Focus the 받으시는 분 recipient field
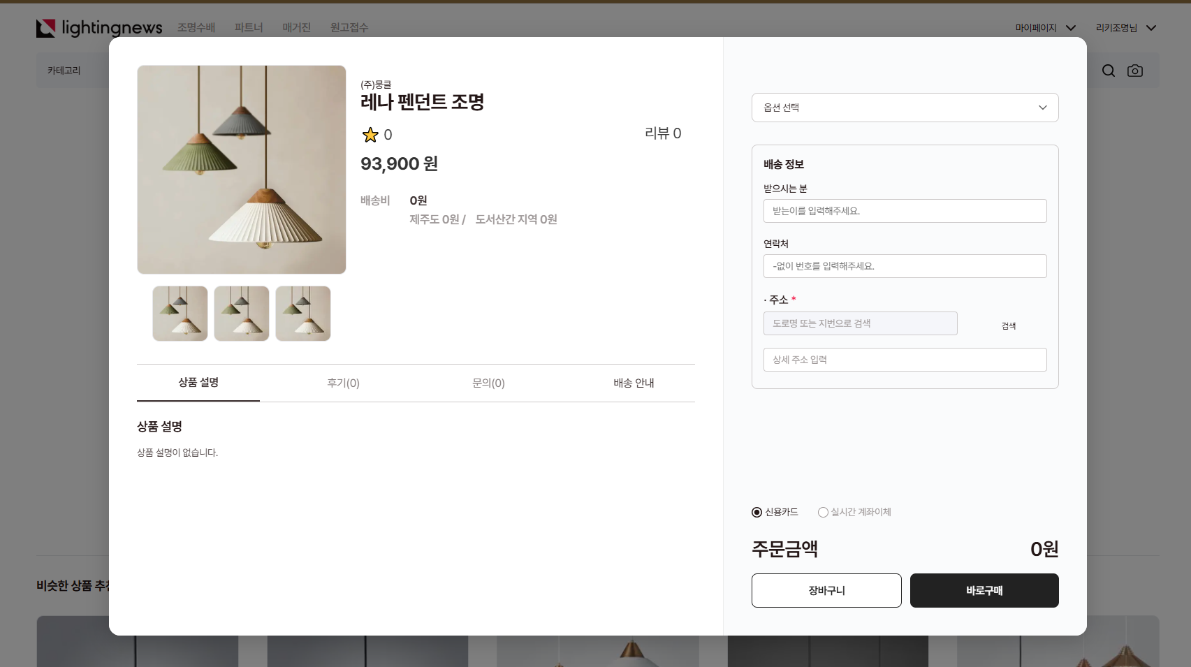The width and height of the screenshot is (1191, 667). 905,211
